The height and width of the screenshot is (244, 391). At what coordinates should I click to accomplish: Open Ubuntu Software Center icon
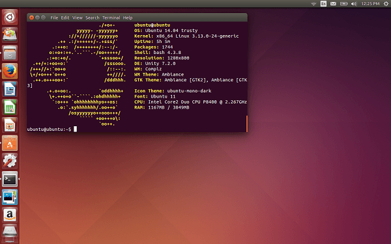coord(10,143)
